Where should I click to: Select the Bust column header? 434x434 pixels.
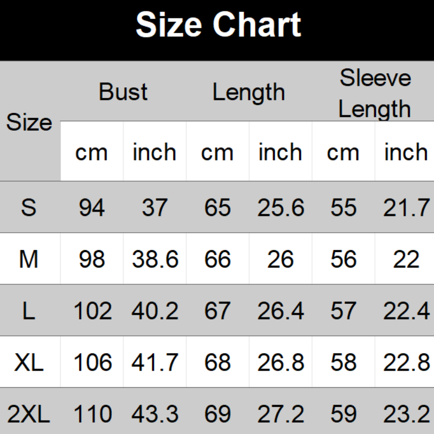coord(123,92)
